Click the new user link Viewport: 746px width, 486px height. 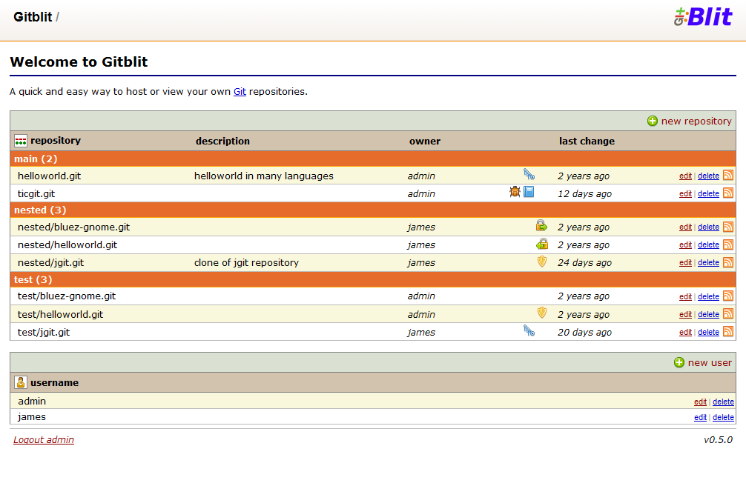click(x=710, y=362)
